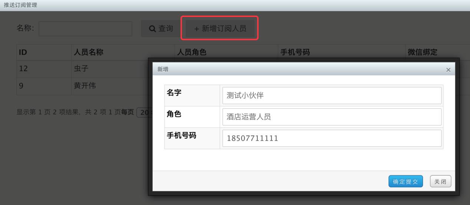
Task: Click the 关闭 button in the dialog
Action: click(440, 181)
